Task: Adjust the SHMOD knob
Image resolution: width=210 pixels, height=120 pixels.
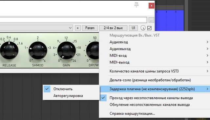Action: [38, 50]
